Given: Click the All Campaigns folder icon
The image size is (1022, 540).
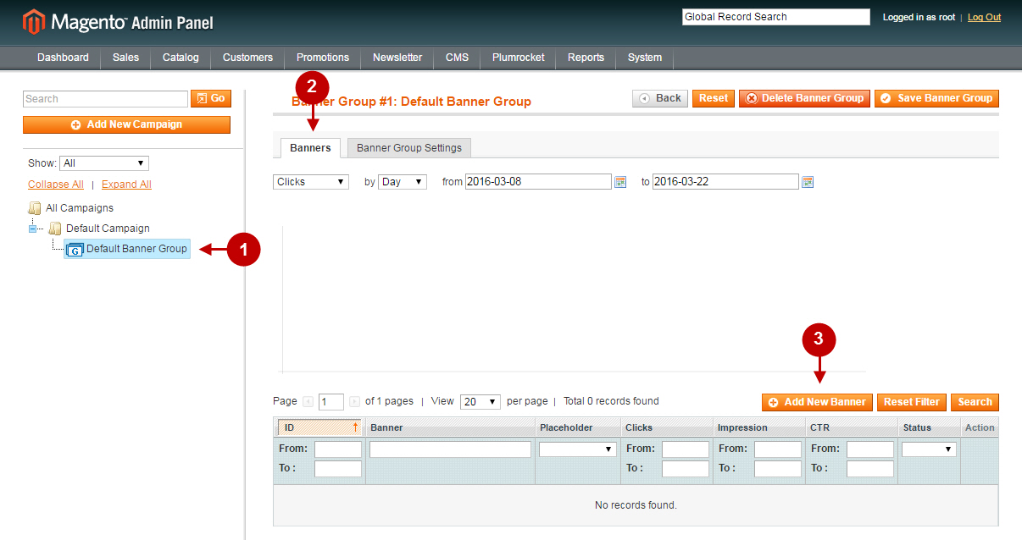Looking at the screenshot, I should coord(35,208).
